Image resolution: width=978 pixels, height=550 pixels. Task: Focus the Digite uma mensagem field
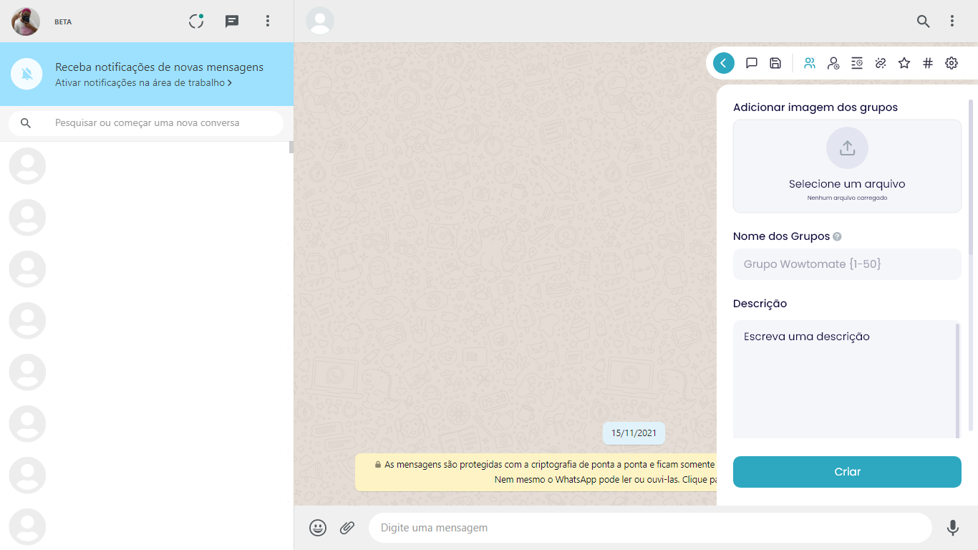coord(650,528)
